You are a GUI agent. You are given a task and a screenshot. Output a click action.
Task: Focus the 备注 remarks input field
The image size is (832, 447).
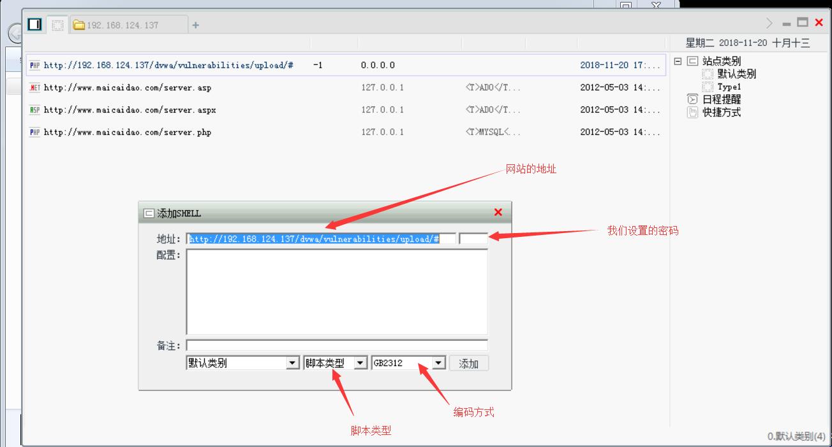click(x=337, y=345)
